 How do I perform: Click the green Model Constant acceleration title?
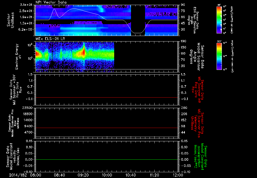[x=201, y=157]
